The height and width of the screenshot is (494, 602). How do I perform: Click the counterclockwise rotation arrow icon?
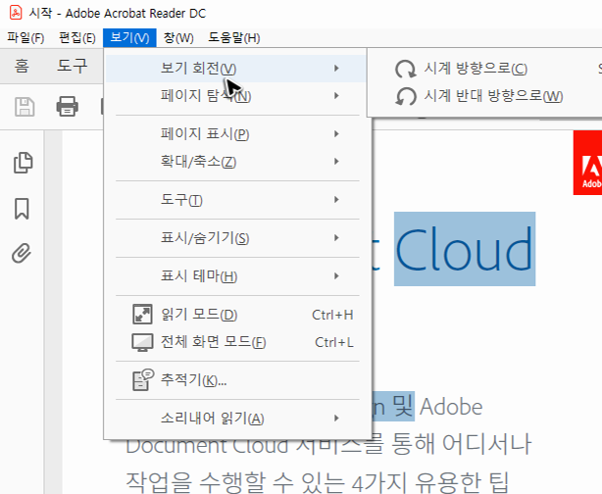[x=406, y=96]
